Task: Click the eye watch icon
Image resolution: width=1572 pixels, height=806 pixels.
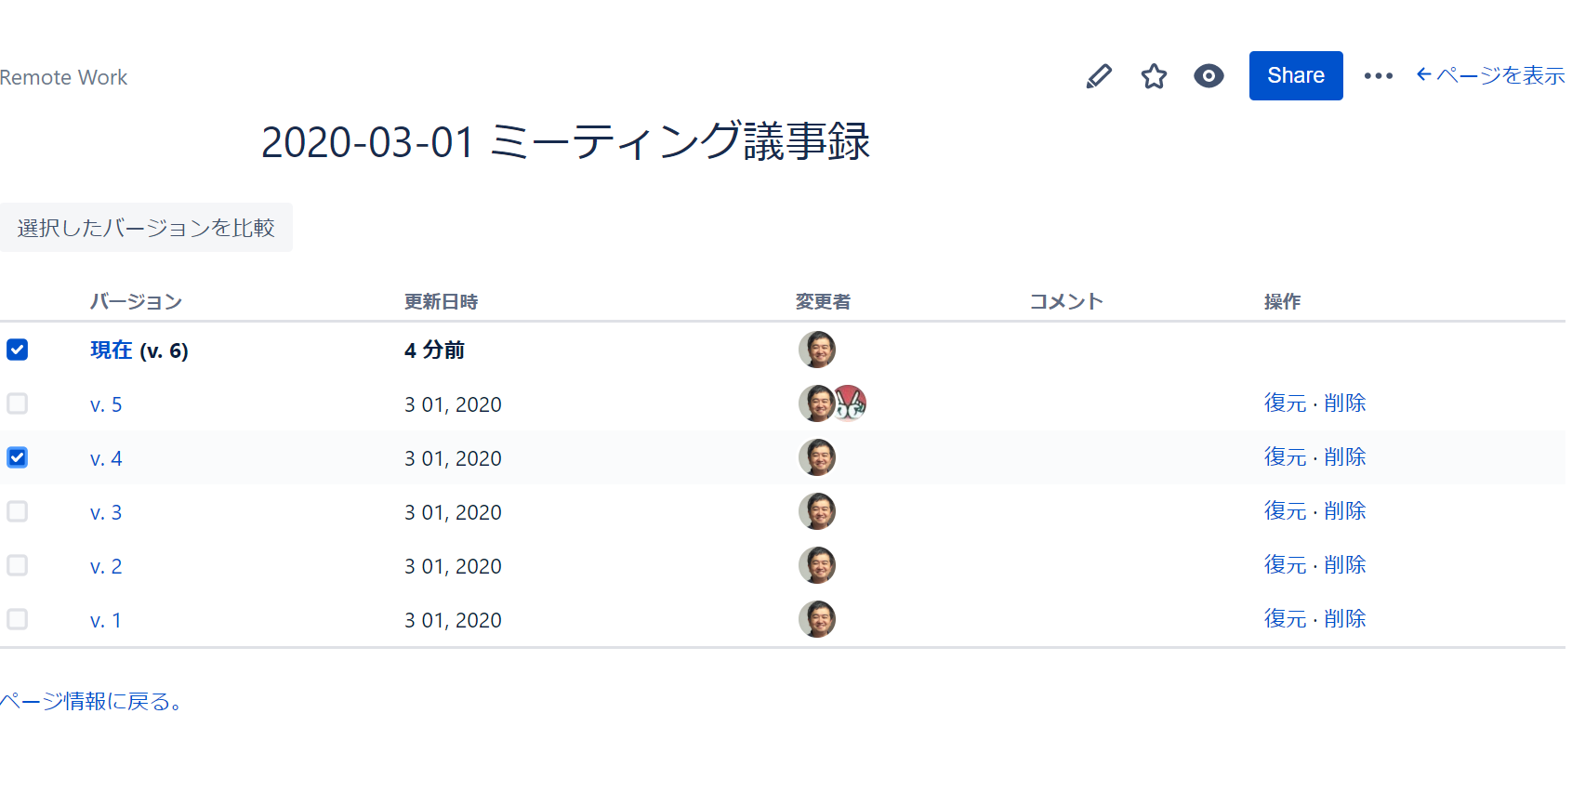Action: [1209, 76]
